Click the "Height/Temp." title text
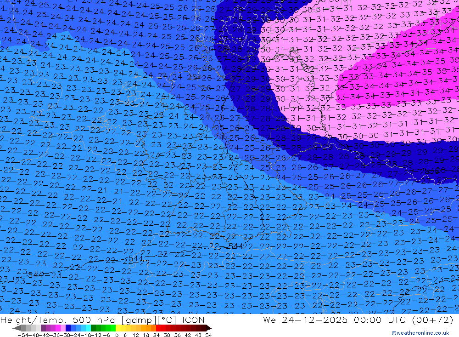This screenshot has width=459, height=337. (34, 320)
